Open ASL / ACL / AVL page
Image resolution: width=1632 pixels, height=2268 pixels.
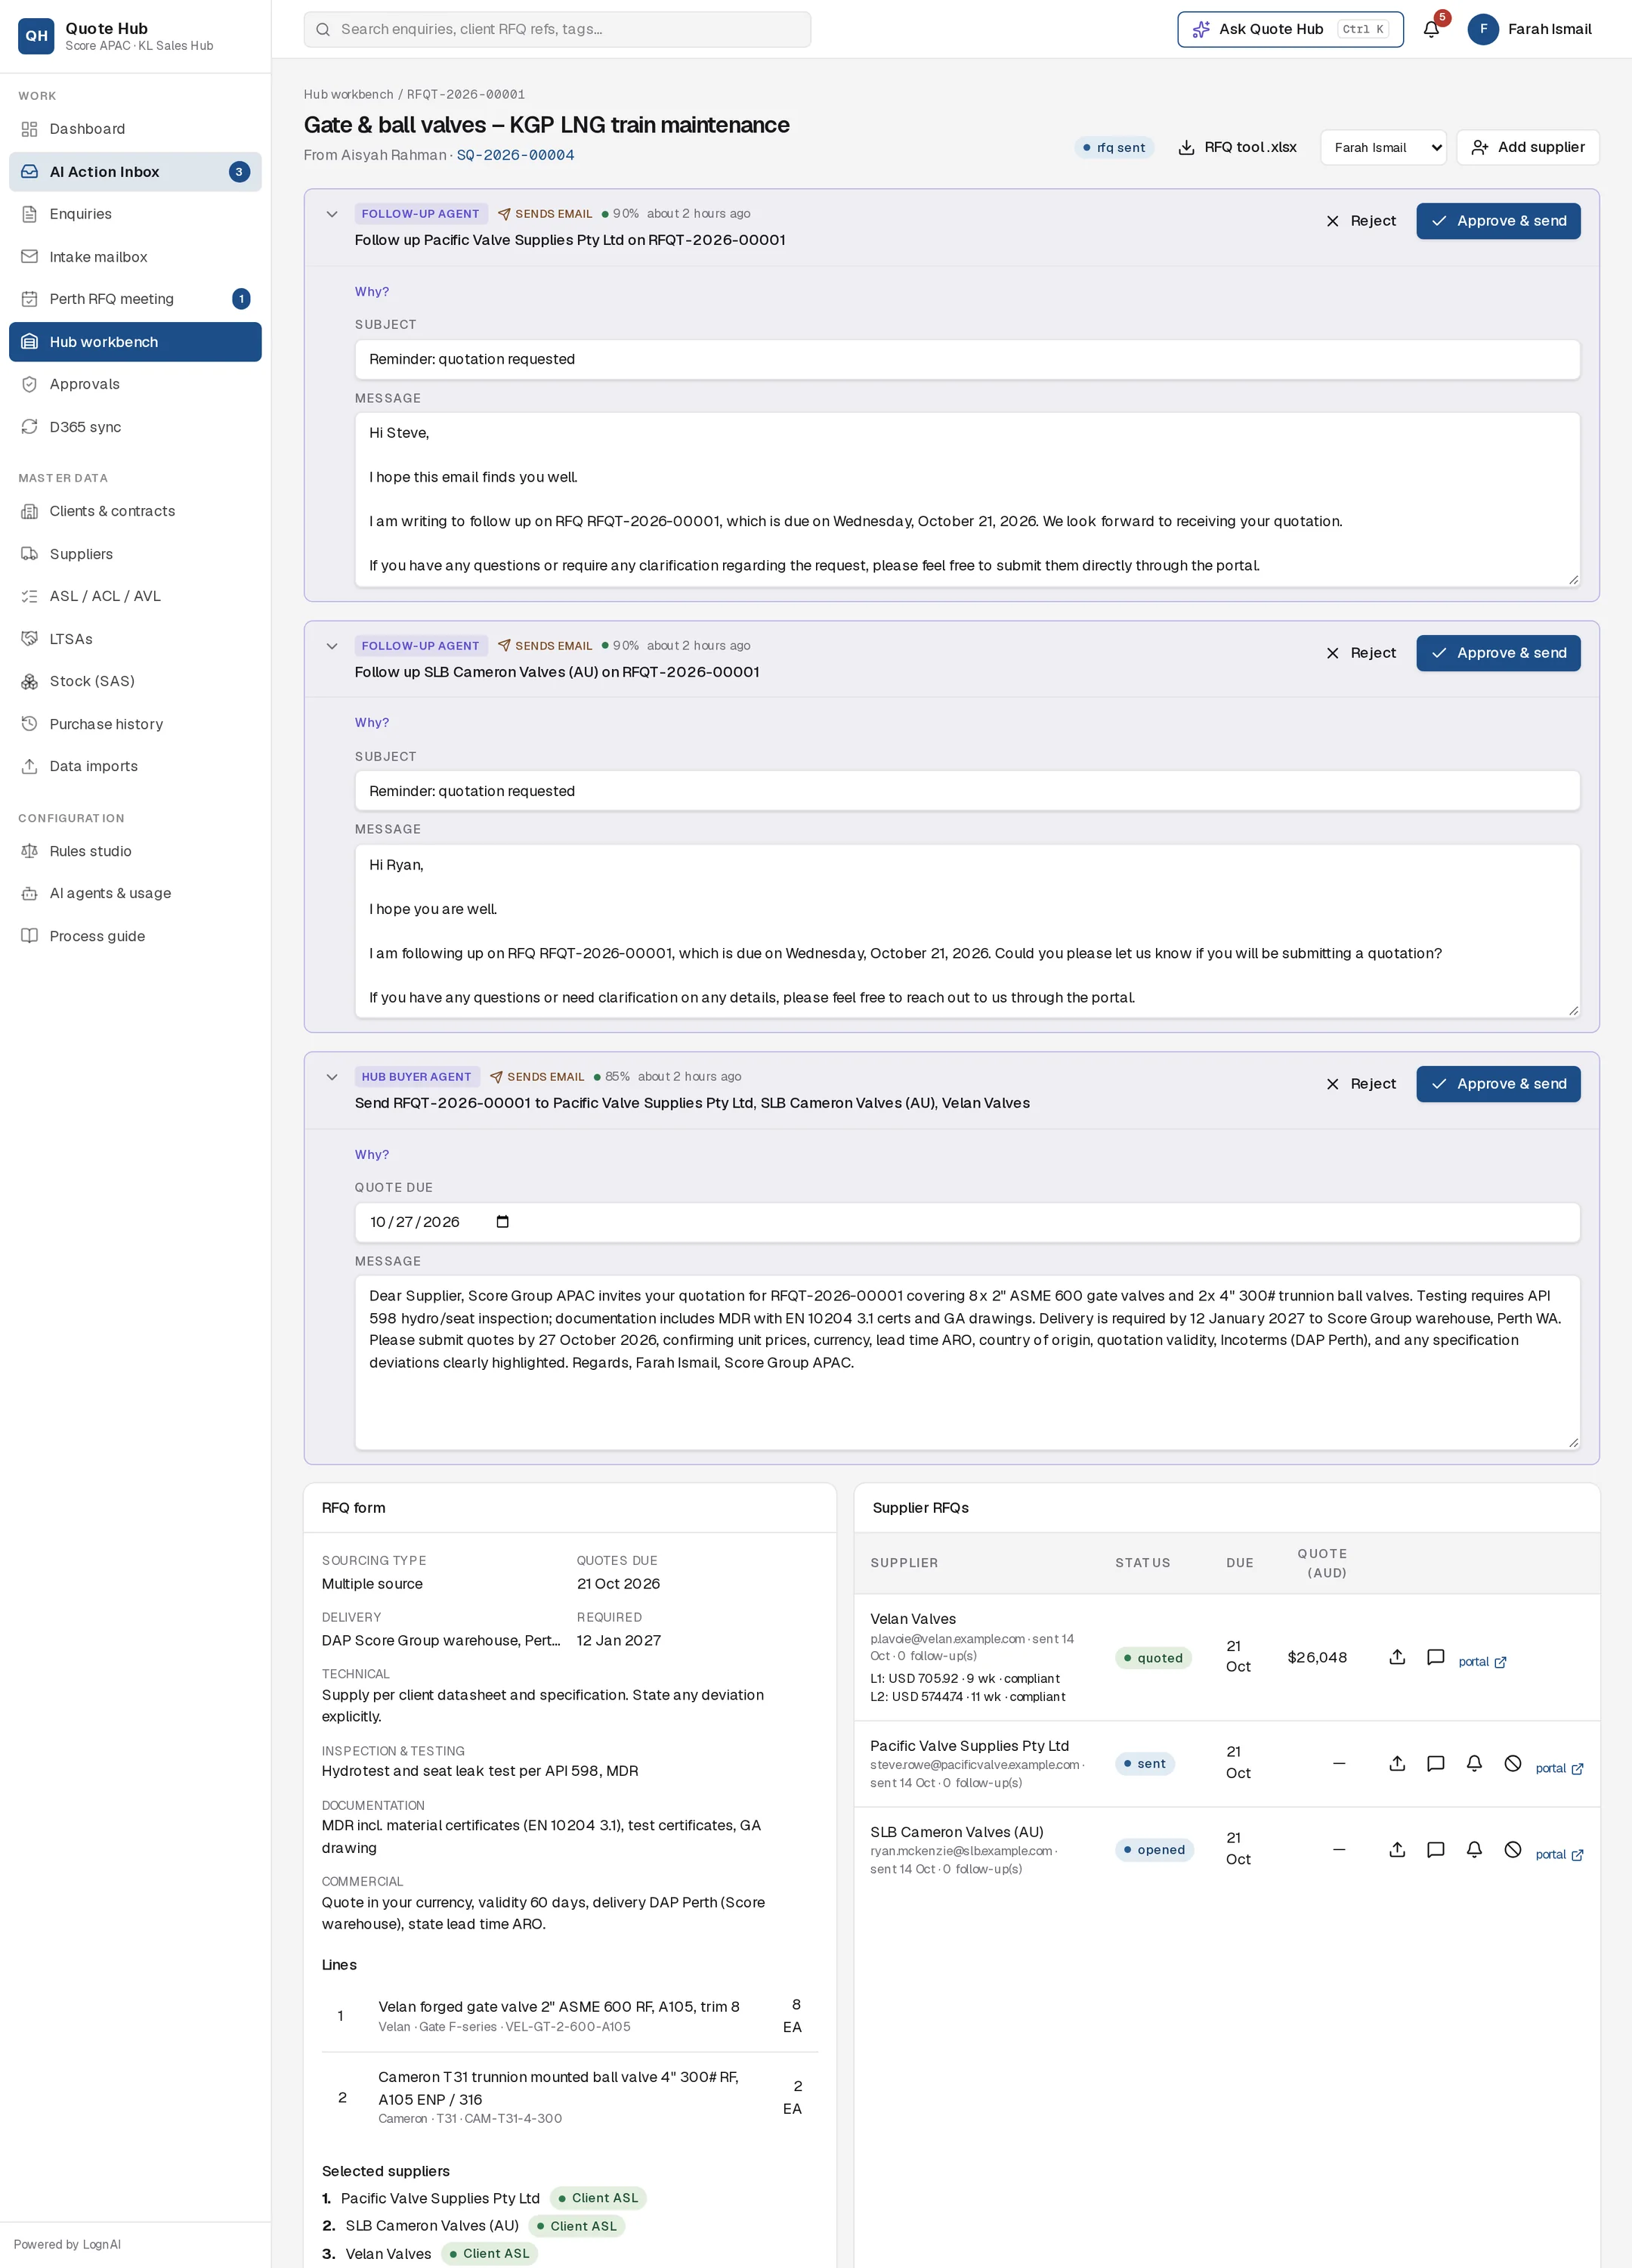(x=135, y=596)
